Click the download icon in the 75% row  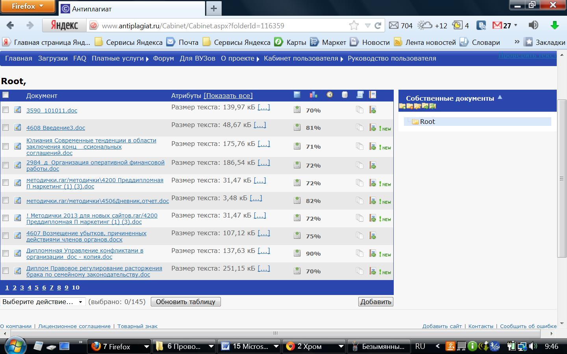[x=297, y=236]
